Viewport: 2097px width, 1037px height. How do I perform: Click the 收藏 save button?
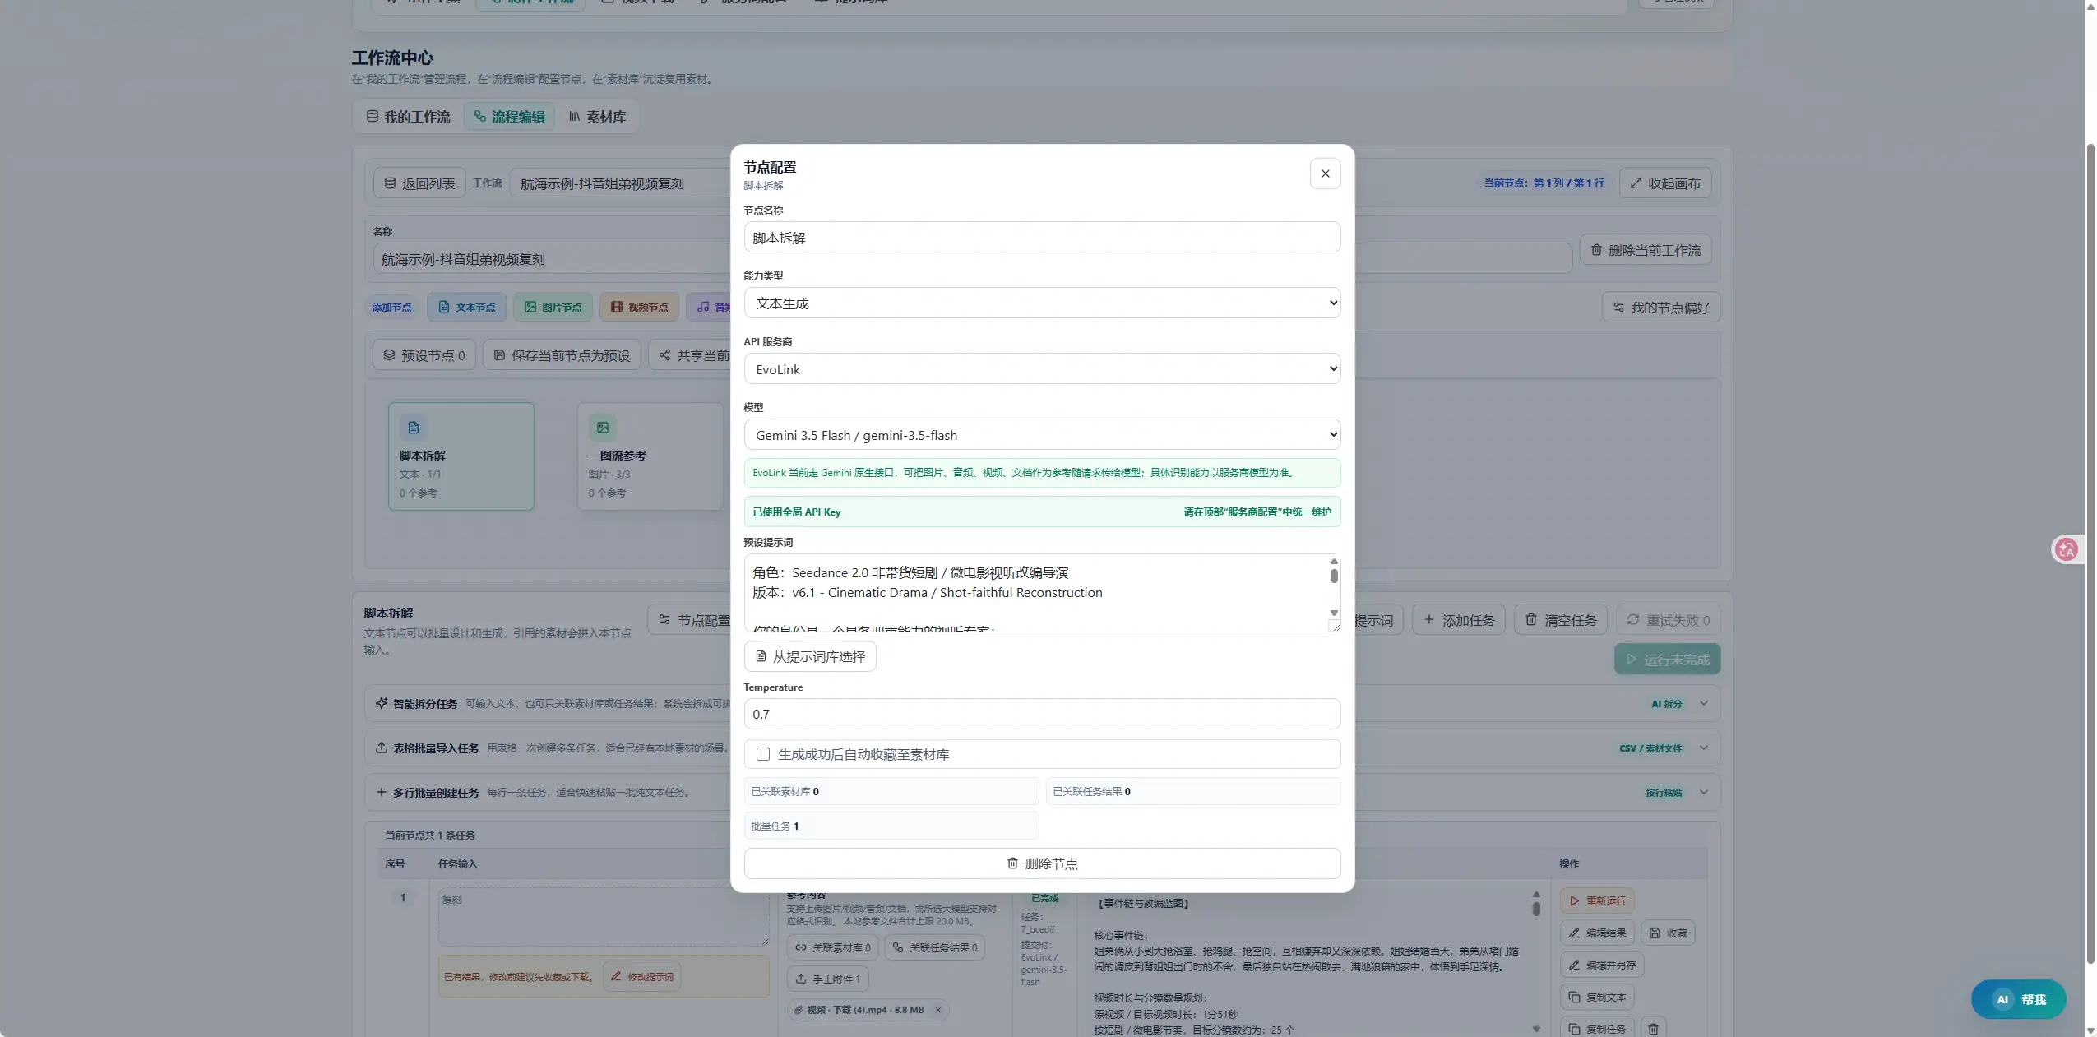pos(1668,933)
